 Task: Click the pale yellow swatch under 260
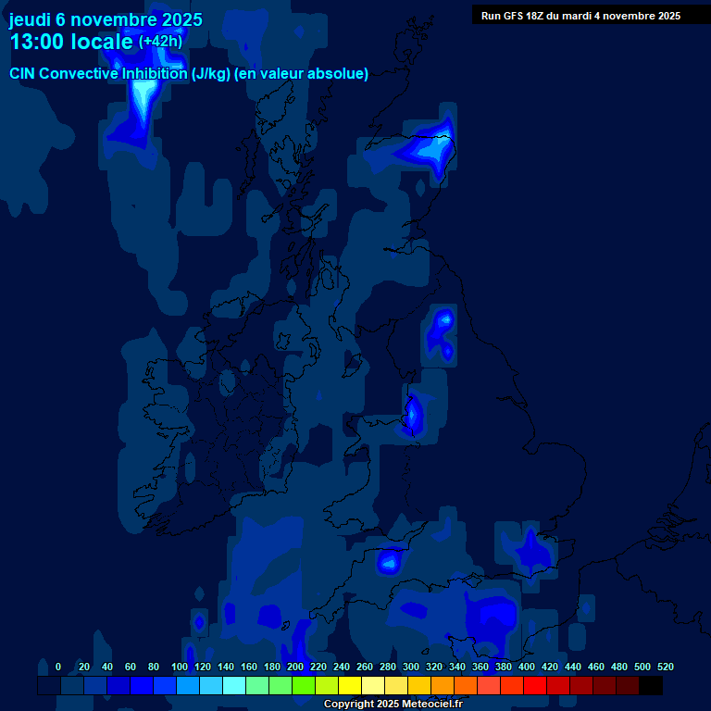pyautogui.click(x=373, y=686)
